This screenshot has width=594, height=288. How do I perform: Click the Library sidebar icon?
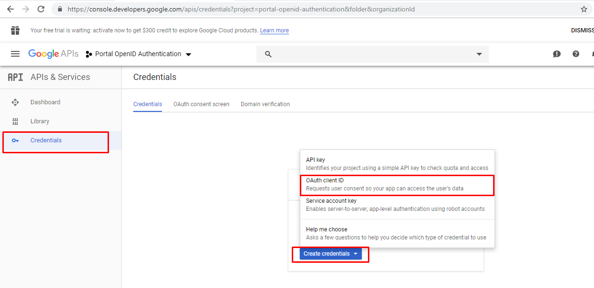(x=15, y=121)
